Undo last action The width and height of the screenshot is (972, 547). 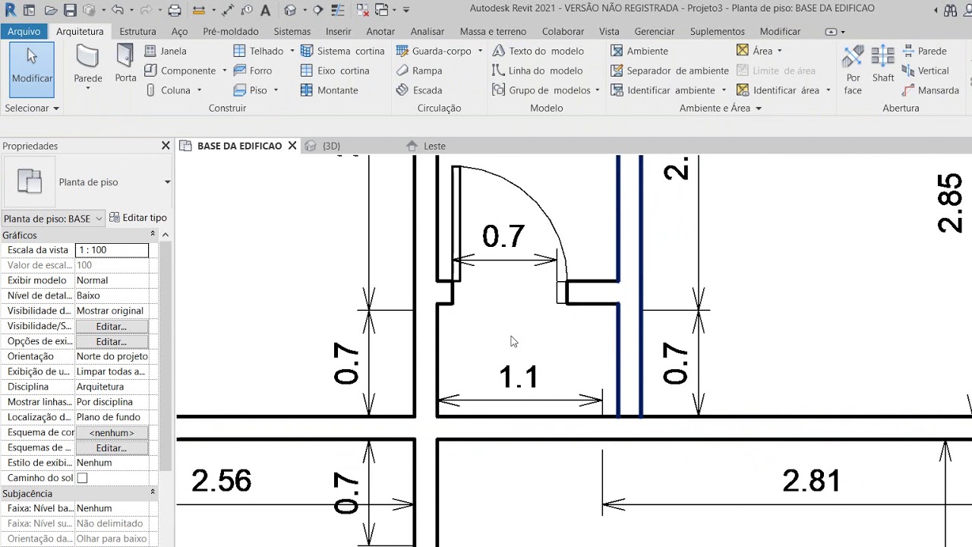pyautogui.click(x=118, y=11)
